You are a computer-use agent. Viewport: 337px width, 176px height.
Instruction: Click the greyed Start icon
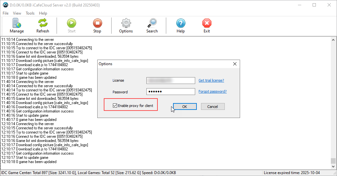click(72, 23)
